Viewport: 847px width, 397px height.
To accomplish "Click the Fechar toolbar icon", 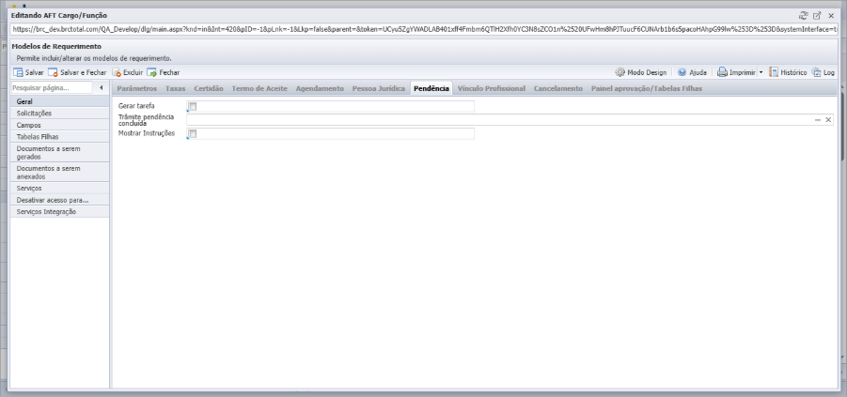I will 151,72.
